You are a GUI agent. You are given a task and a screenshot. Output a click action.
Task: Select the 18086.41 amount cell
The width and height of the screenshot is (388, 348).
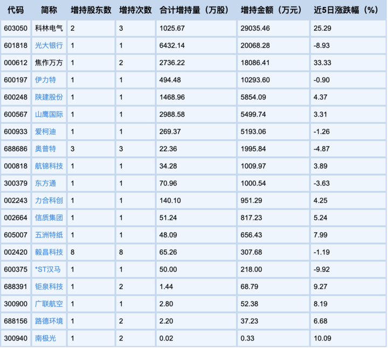click(273, 63)
